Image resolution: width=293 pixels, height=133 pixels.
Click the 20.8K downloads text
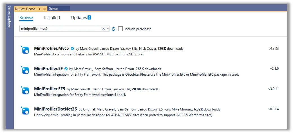click(145, 89)
